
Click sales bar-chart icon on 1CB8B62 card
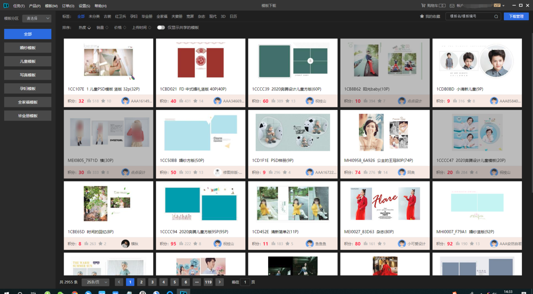[365, 101]
